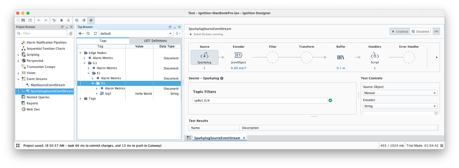Float the Project Browser panel
Image resolution: width=459 pixels, height=168 pixels.
tap(62, 27)
